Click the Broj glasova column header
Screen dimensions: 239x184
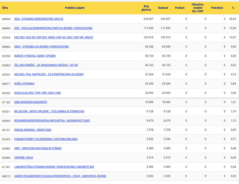click(x=146, y=8)
